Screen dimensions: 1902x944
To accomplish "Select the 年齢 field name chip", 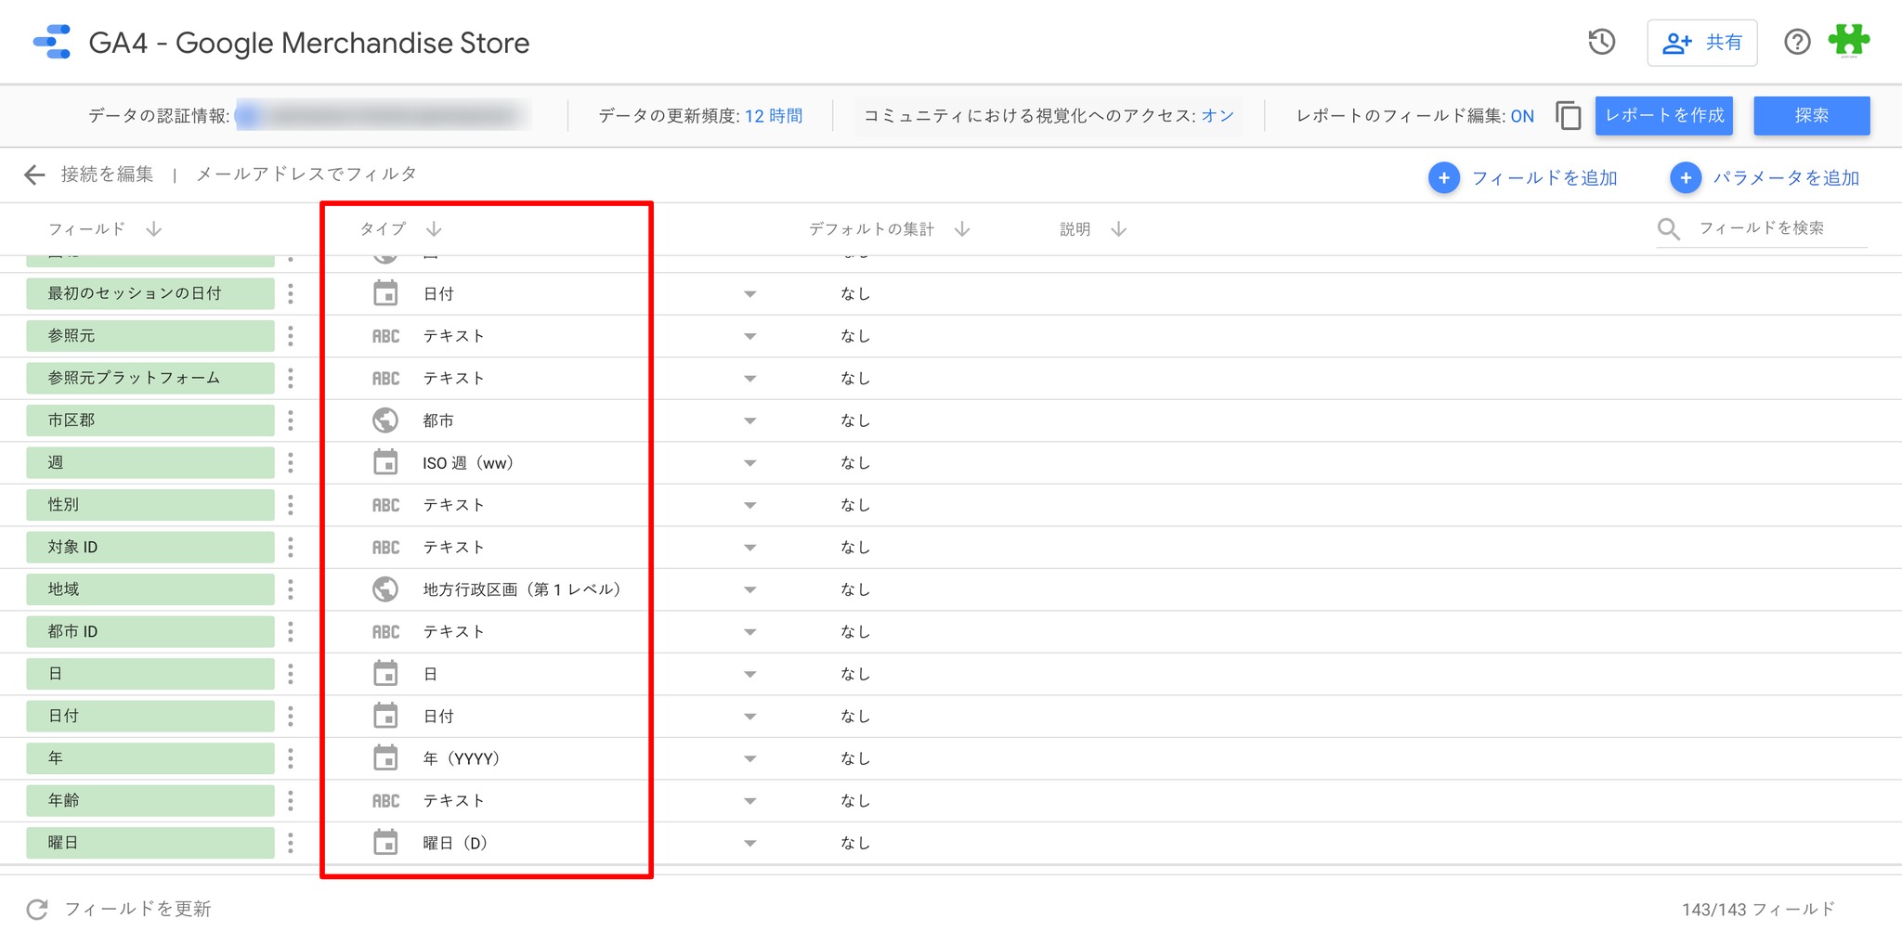I will pos(150,800).
